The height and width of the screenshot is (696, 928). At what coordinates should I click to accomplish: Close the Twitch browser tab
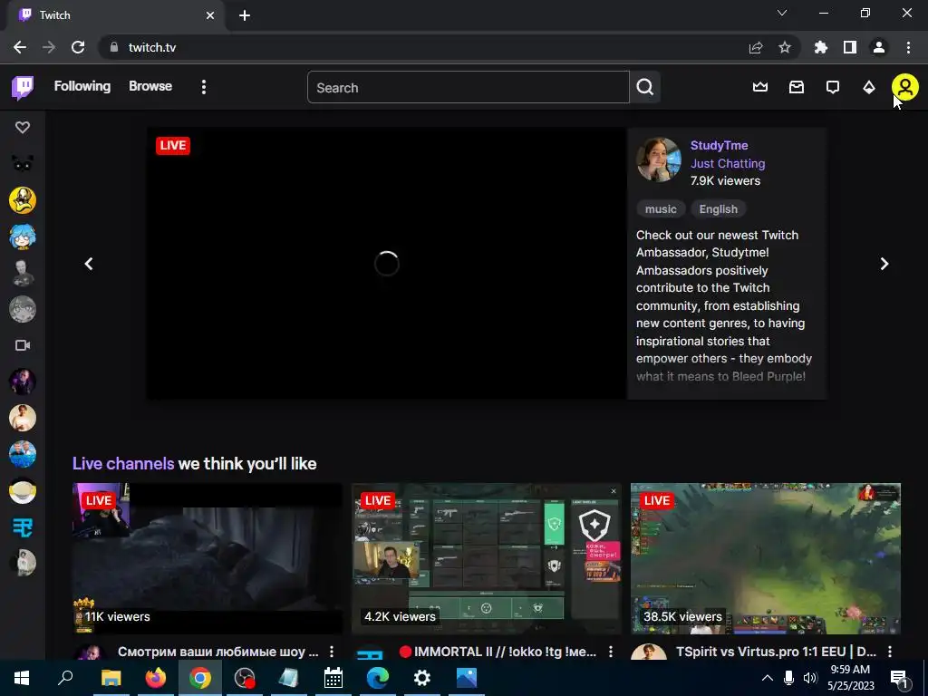click(x=210, y=15)
